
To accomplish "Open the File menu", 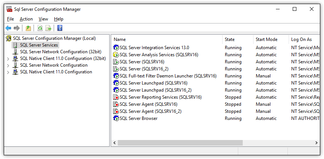I will 10,19.
